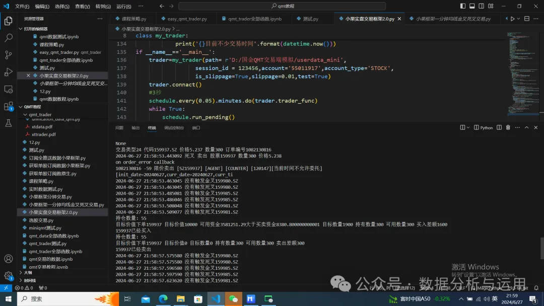Maximize the terminal panel size
The image size is (544, 306).
click(527, 127)
